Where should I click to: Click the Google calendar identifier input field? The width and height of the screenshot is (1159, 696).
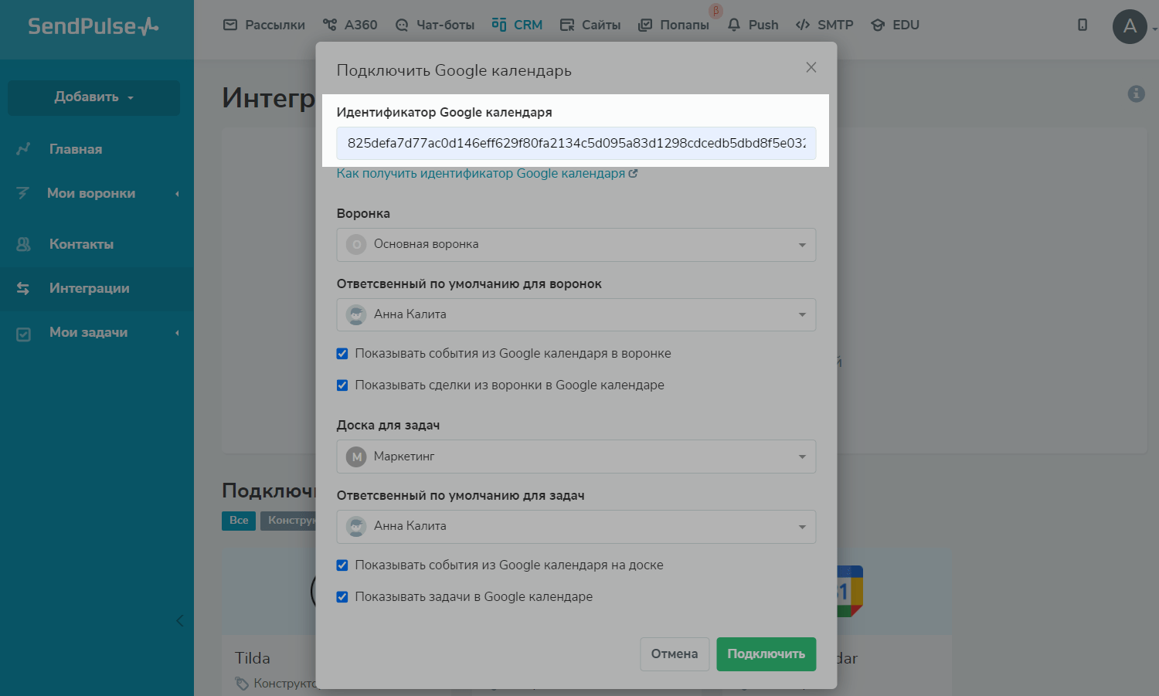576,144
